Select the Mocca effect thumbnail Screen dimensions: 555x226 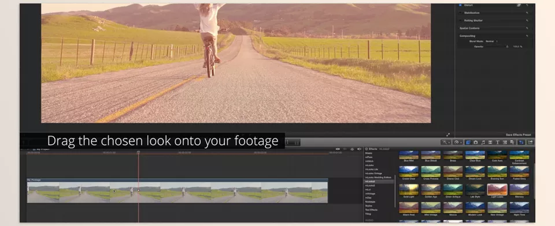pyautogui.click(x=453, y=208)
